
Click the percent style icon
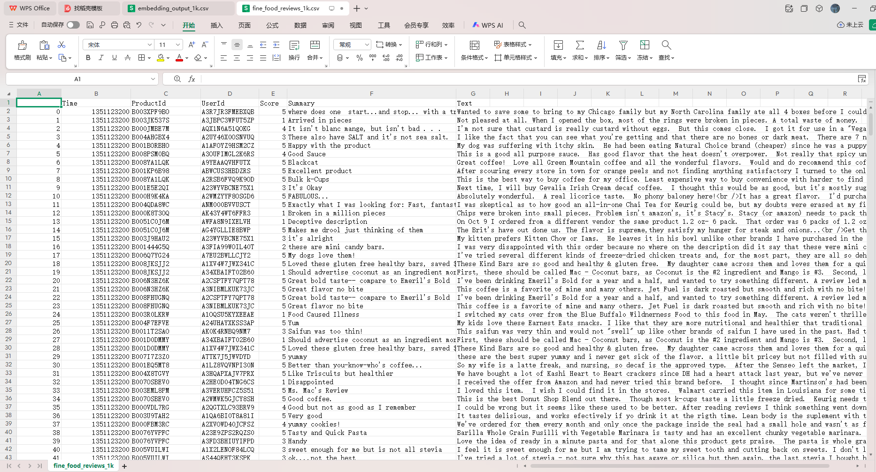(360, 58)
